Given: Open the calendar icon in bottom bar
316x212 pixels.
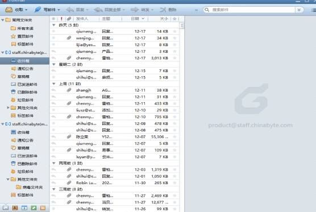Looking at the screenshot, I should pyautogui.click(x=24, y=208).
